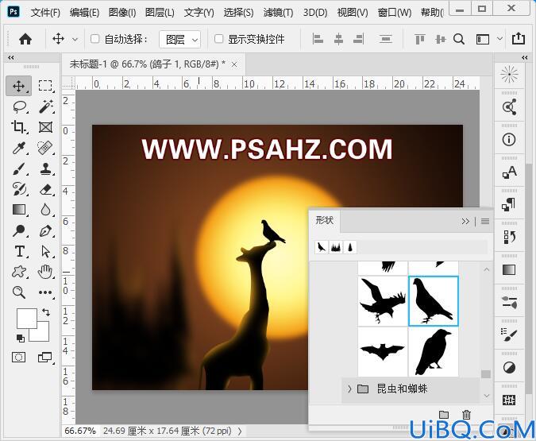This screenshot has width=536, height=441.
Task: Select the Frame tool
Action: [x=45, y=127]
